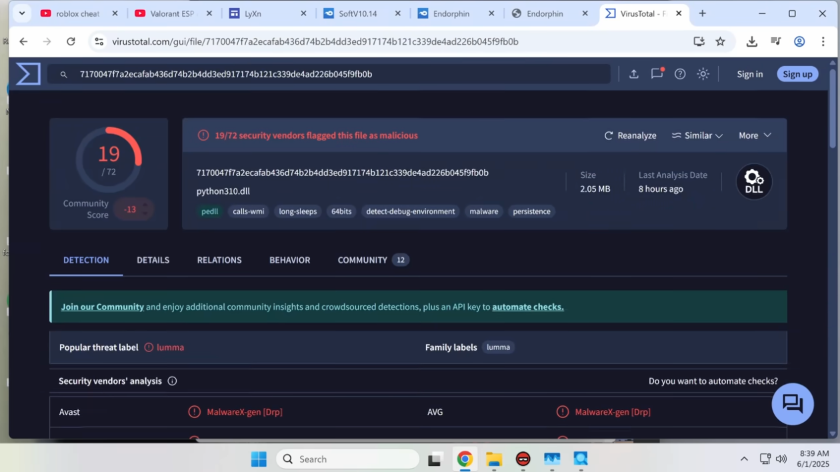840x472 pixels.
Task: Open the help question mark icon
Action: pyautogui.click(x=680, y=74)
